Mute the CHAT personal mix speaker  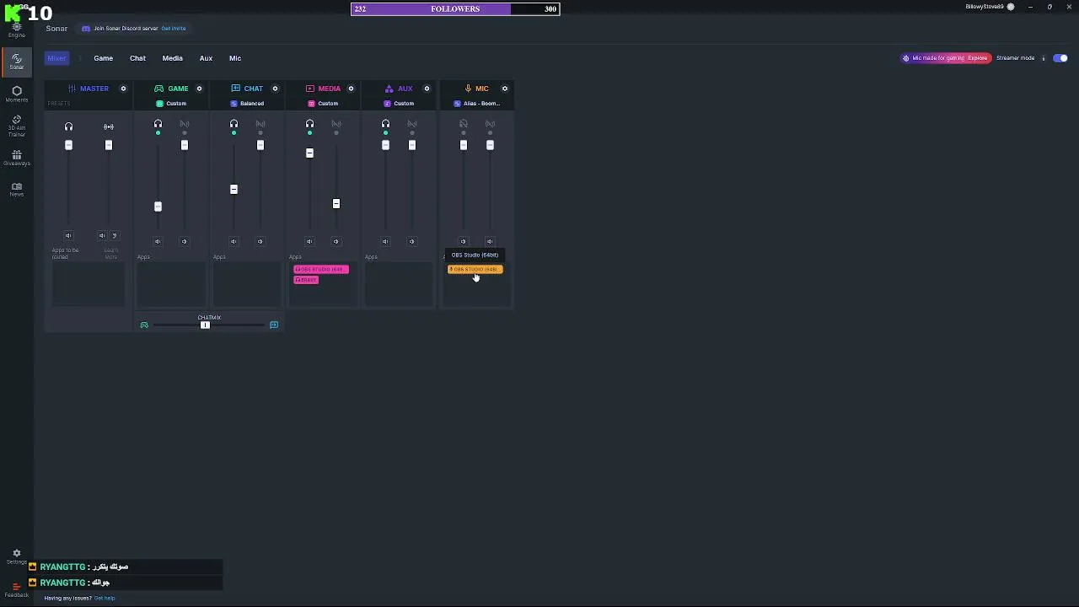234,242
